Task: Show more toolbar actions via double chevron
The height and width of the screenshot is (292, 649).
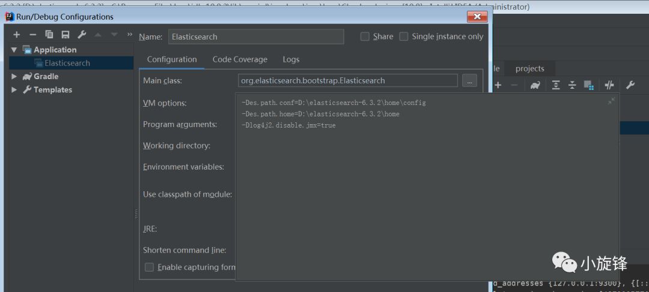Action: [x=130, y=34]
